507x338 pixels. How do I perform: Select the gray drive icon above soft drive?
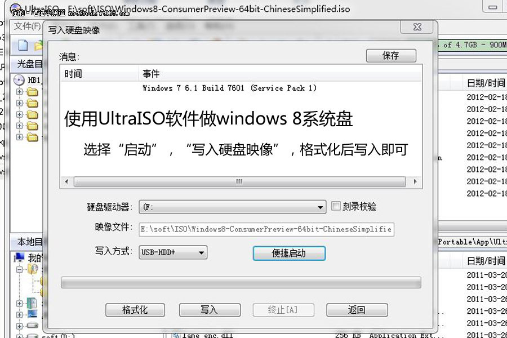click(x=32, y=325)
